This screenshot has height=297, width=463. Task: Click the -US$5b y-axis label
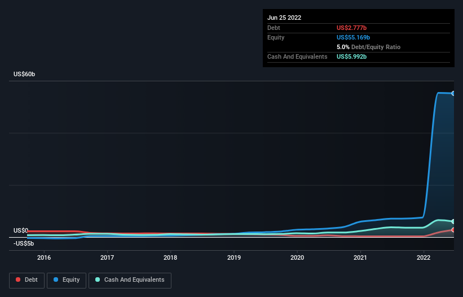point(24,243)
